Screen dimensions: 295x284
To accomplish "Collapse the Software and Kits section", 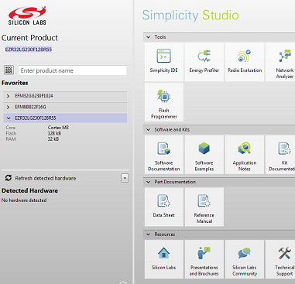I will 148,129.
